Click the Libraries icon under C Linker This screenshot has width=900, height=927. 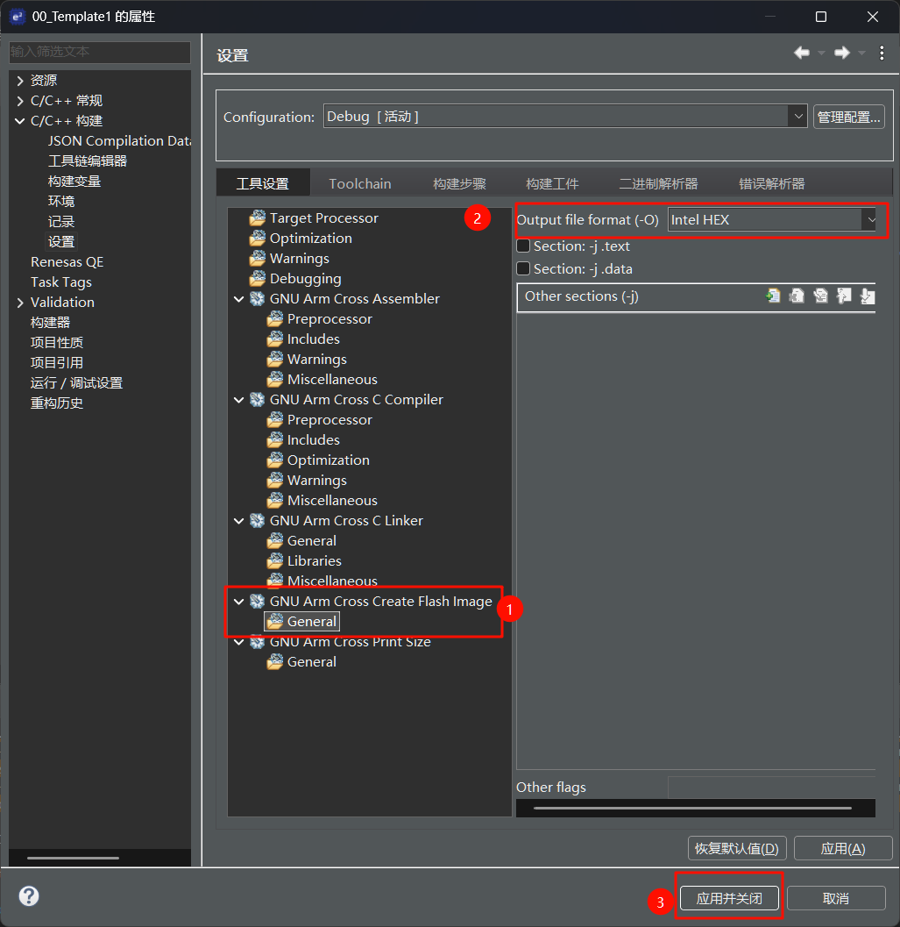(x=275, y=560)
